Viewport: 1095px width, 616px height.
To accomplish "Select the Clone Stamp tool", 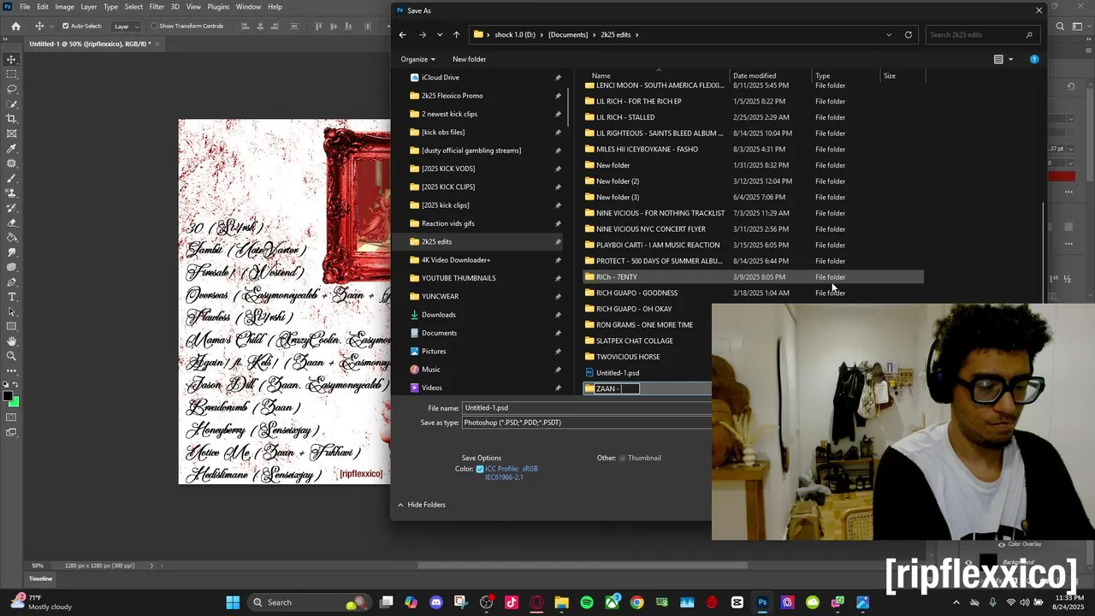I will tap(12, 193).
